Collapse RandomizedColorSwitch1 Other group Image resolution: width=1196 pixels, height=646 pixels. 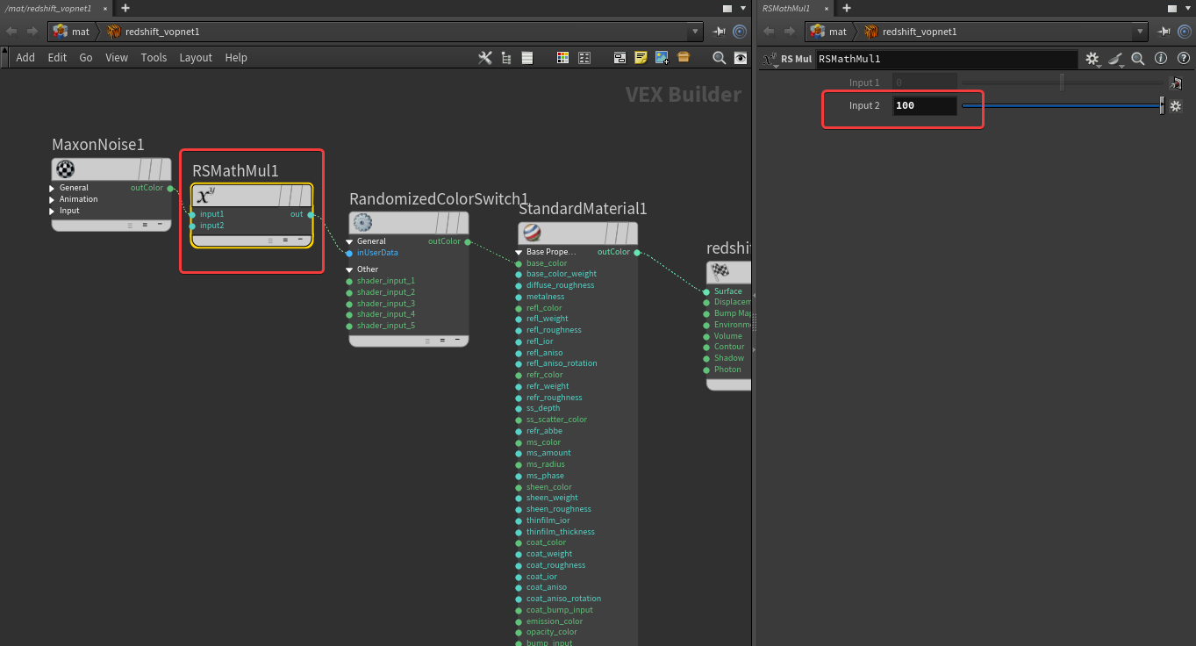349,269
